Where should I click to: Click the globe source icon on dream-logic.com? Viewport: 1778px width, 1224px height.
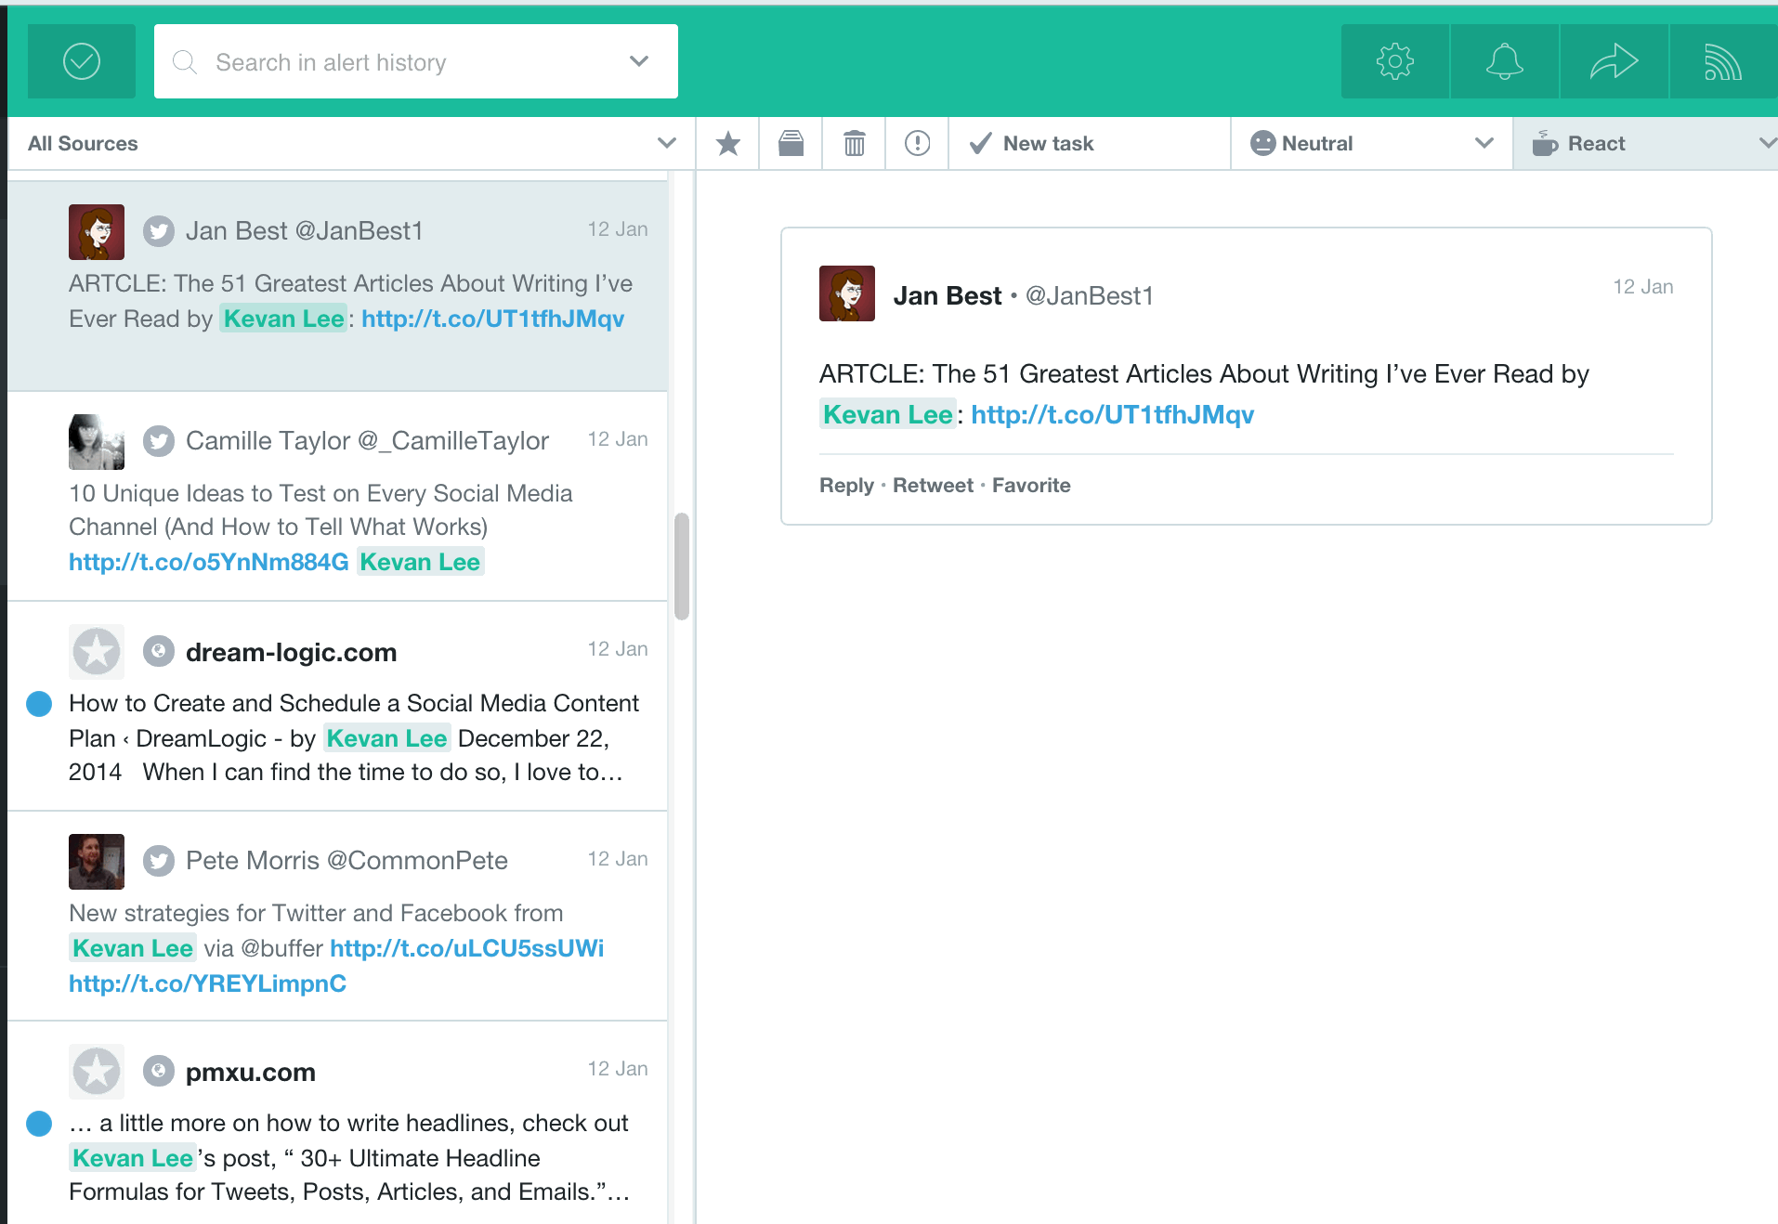pyautogui.click(x=159, y=651)
